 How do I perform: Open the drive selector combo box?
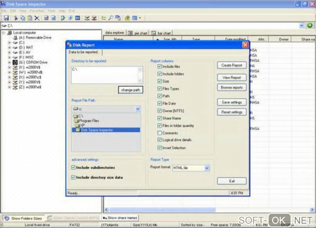click(x=138, y=109)
